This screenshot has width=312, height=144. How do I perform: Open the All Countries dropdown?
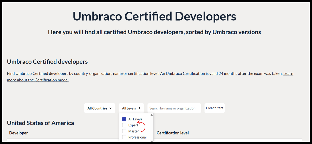100,108
